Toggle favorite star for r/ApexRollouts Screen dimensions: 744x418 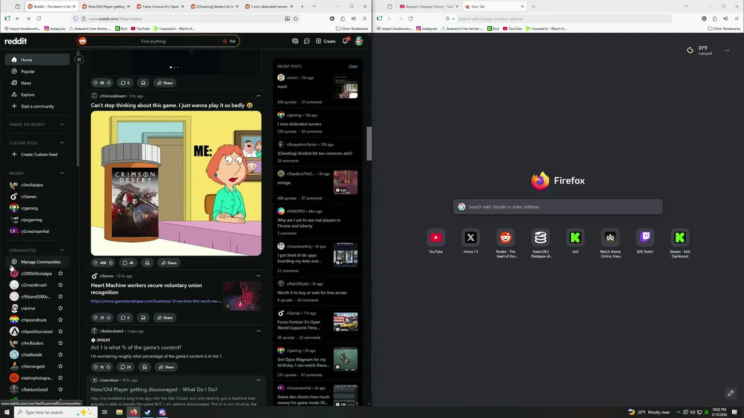click(60, 320)
